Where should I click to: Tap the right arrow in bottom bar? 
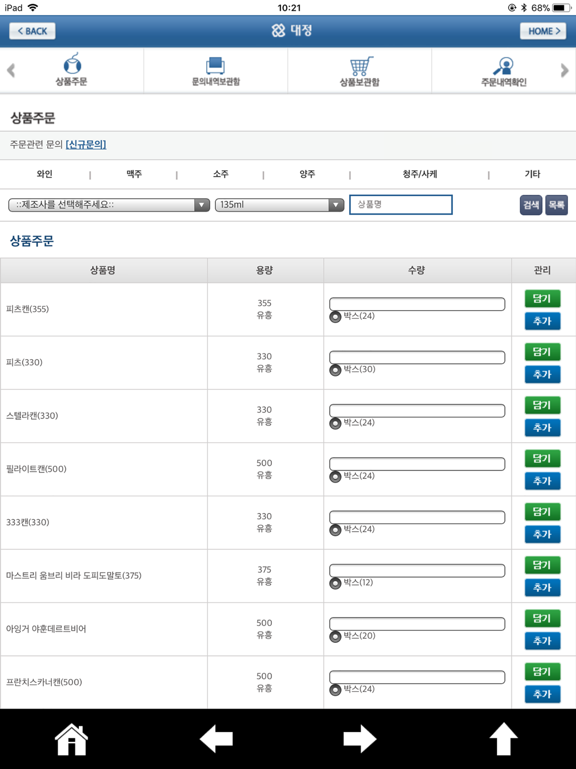[360, 739]
